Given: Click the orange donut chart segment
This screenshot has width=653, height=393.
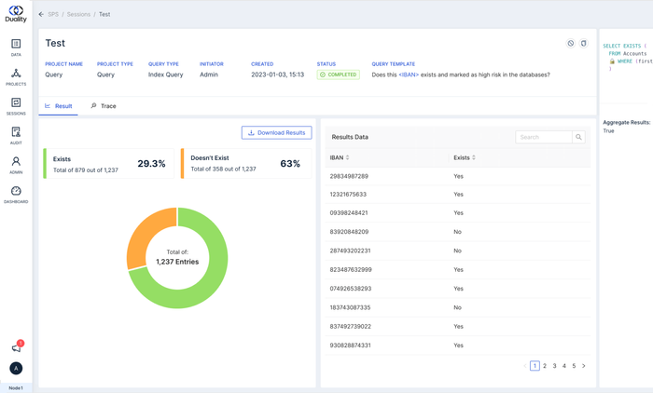Looking at the screenshot, I should [x=146, y=233].
